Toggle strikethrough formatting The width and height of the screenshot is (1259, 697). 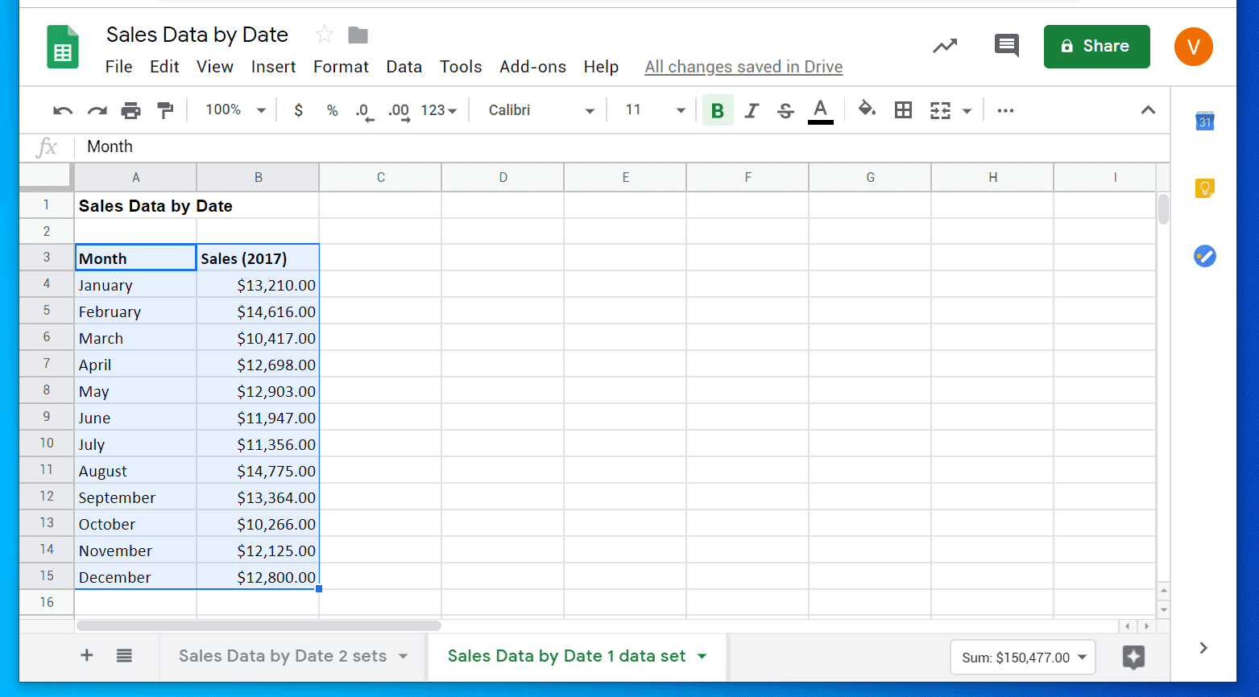tap(785, 110)
